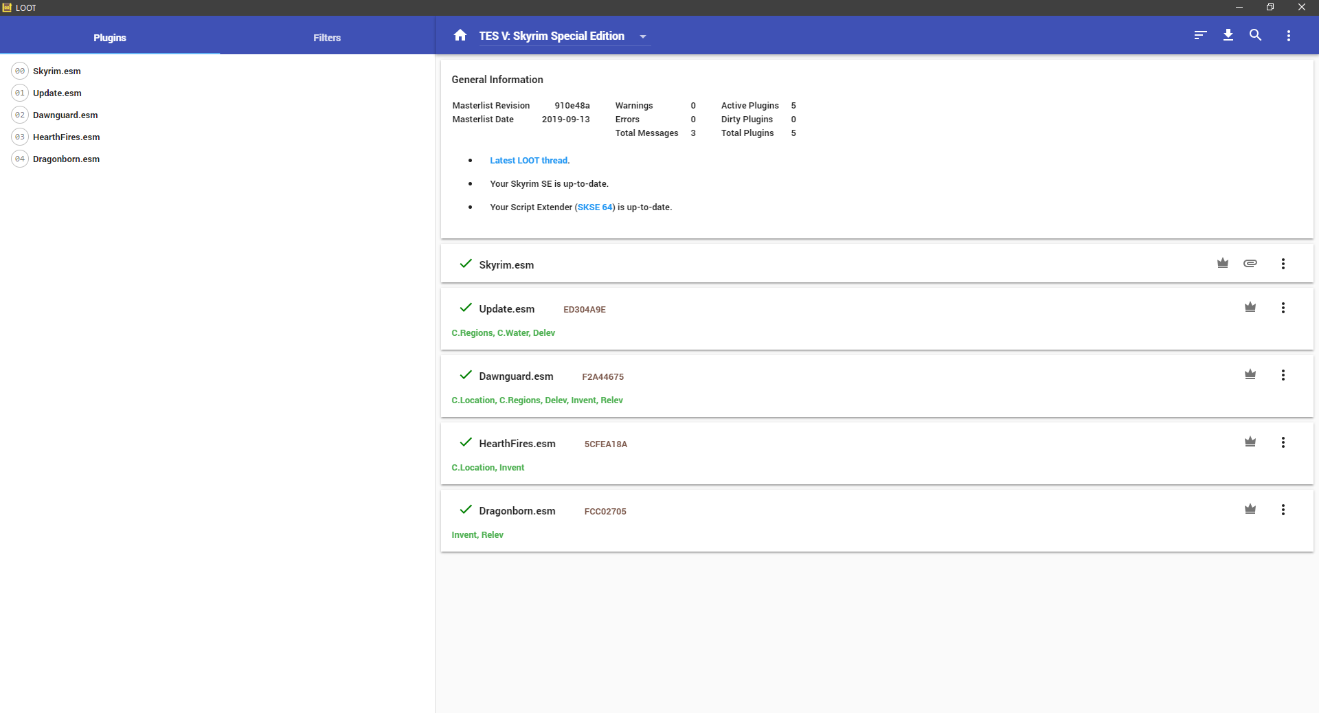Click the active checkmark on Update.esm card
This screenshot has height=713, width=1319.
click(x=466, y=308)
